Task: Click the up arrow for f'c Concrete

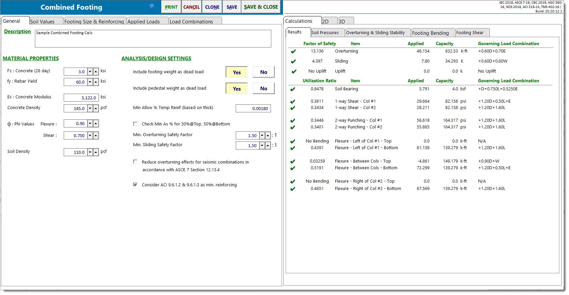Action: click(96, 72)
